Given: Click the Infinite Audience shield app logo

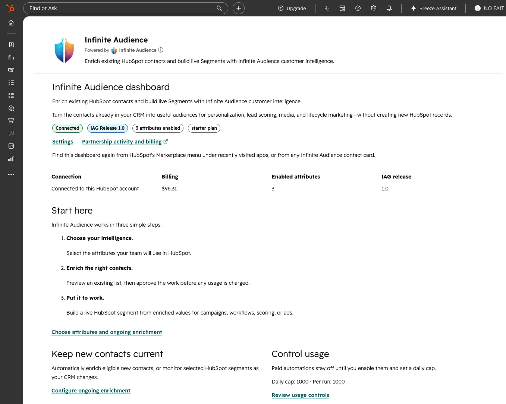Looking at the screenshot, I should (x=64, y=50).
